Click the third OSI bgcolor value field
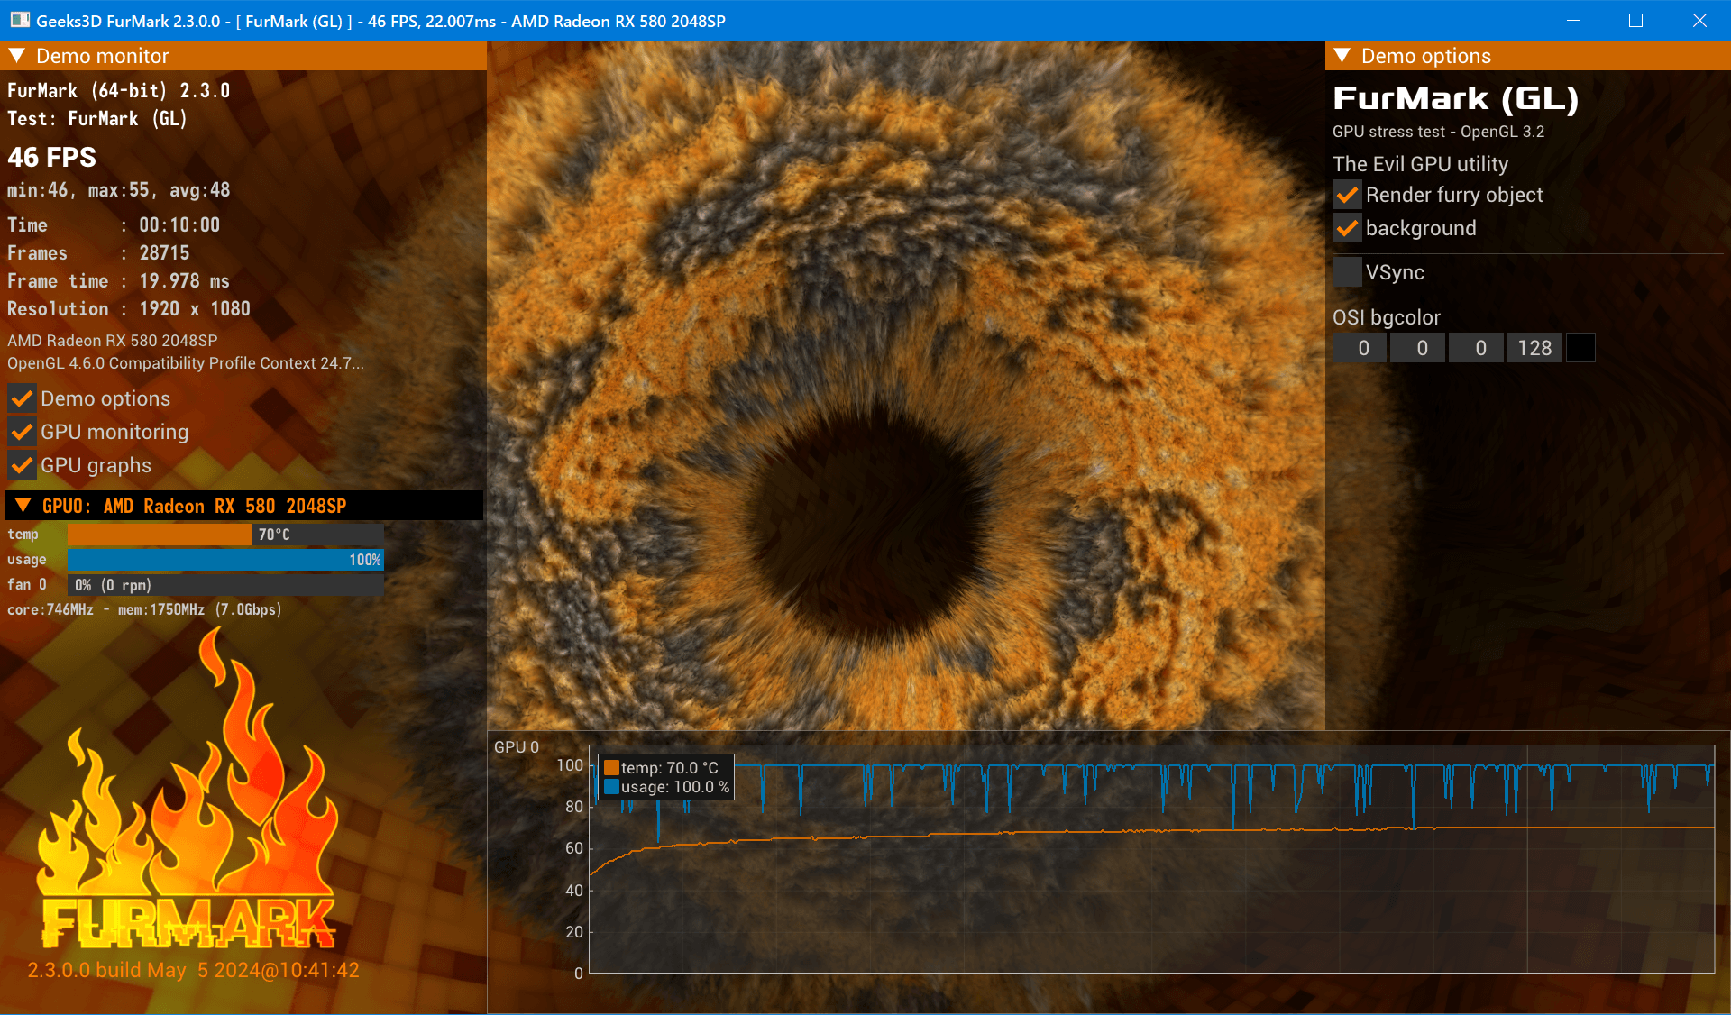Screen dimensions: 1731x1015 [x=1477, y=348]
